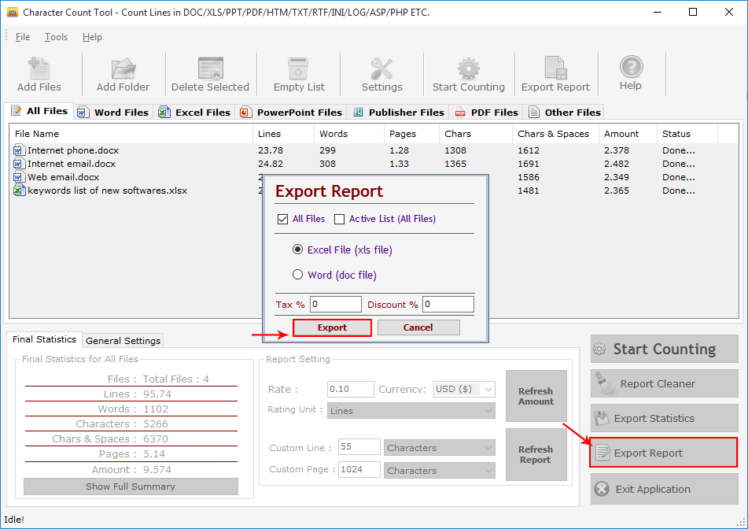Click the app icon in title bar
The width and height of the screenshot is (748, 529).
tap(12, 12)
